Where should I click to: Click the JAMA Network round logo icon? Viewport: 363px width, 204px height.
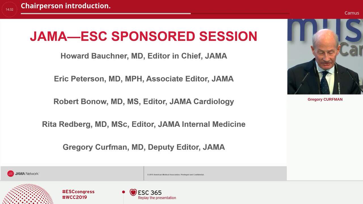pos(10,174)
